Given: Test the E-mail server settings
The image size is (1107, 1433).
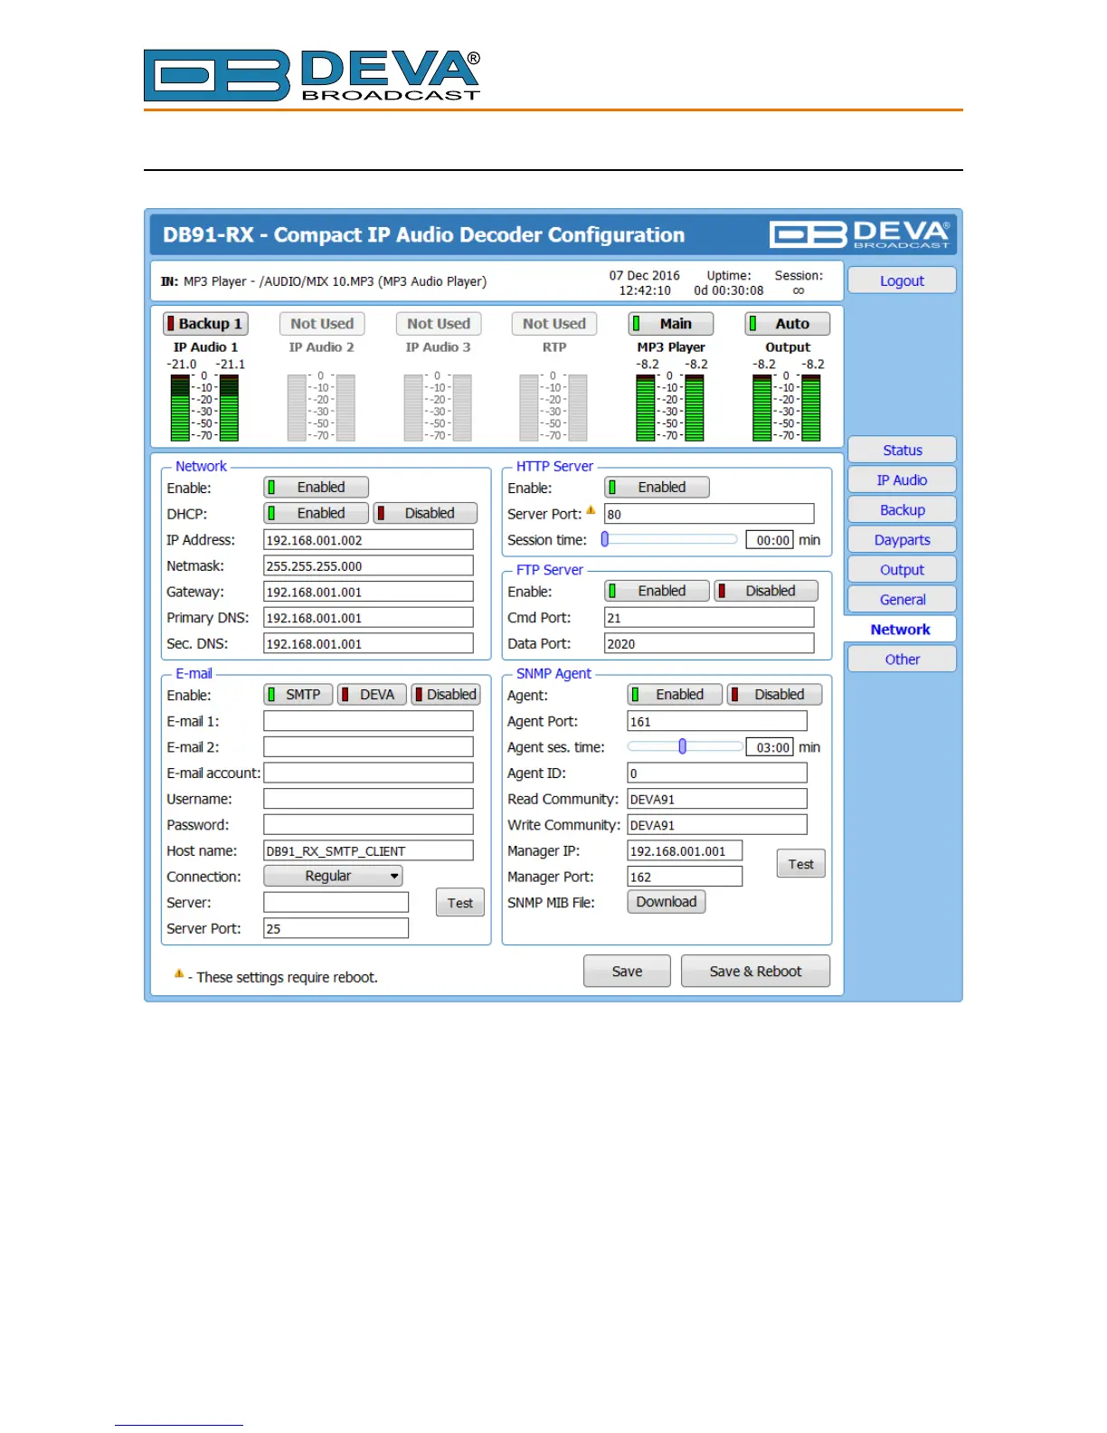Looking at the screenshot, I should [459, 903].
